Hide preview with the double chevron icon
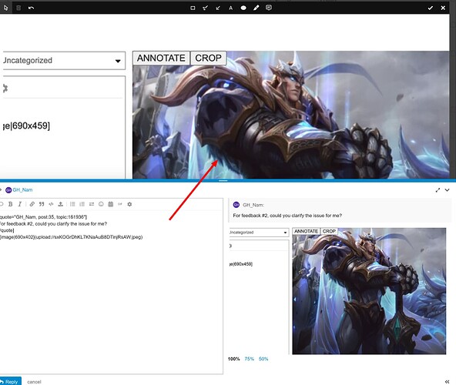456x385 pixels. point(448,381)
